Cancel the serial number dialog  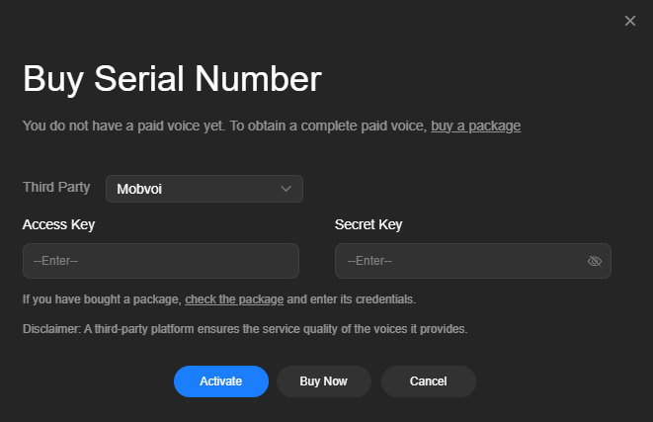point(428,381)
